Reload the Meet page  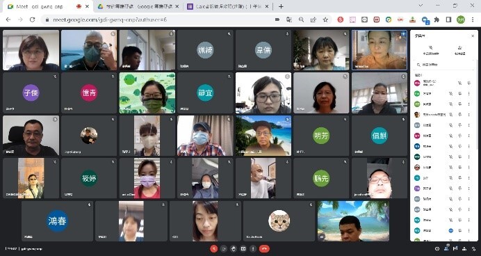pyautogui.click(x=32, y=19)
